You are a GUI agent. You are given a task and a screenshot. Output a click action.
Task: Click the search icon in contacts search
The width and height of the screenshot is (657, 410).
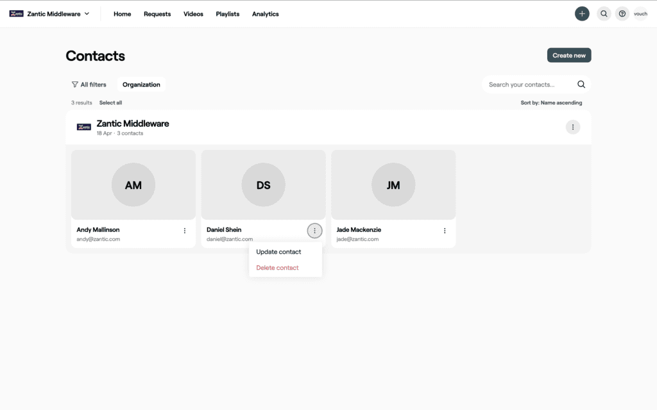[x=581, y=85]
